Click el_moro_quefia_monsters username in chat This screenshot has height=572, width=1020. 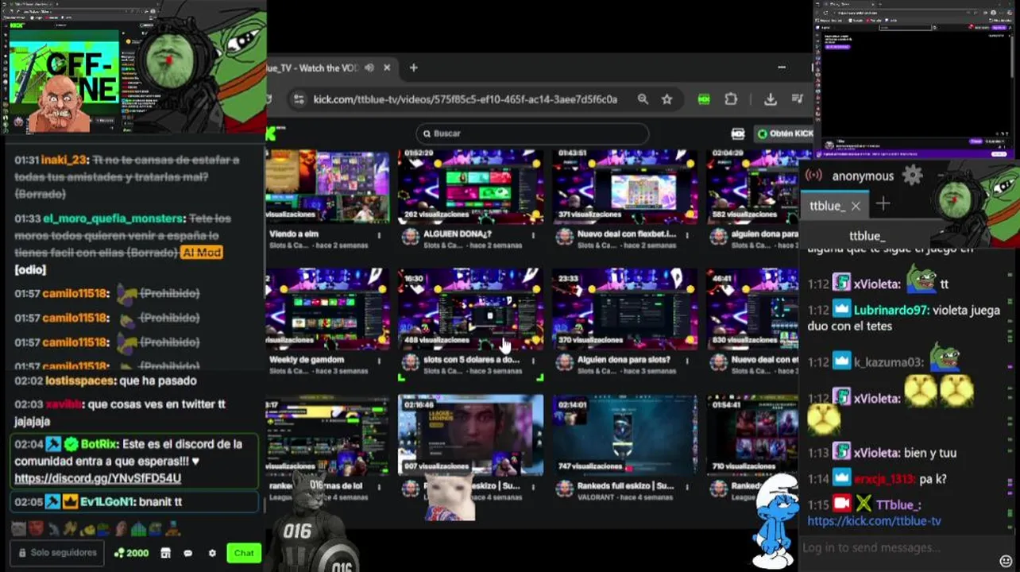tap(114, 218)
